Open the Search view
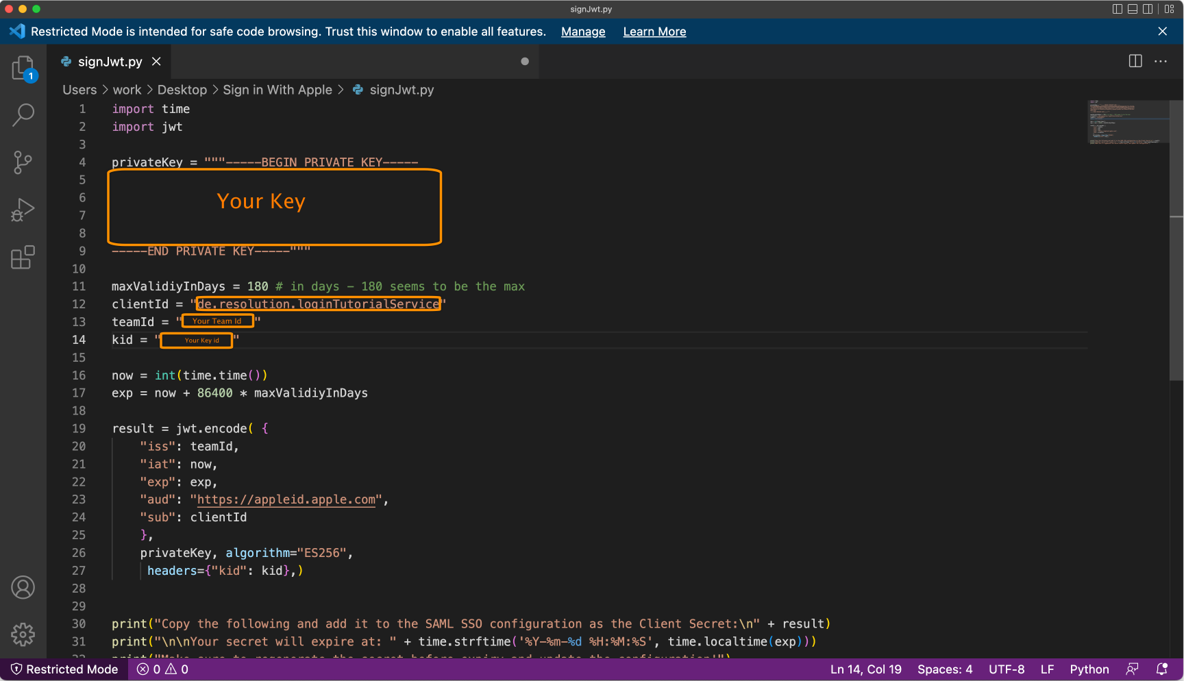This screenshot has height=681, width=1184. tap(23, 115)
